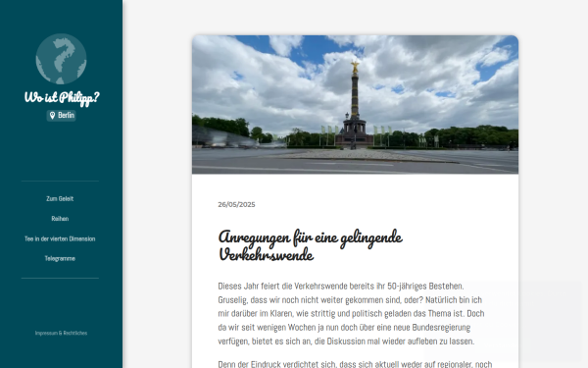Open 'Tee in der vierten Dimension' page
The image size is (588, 368).
[60, 238]
